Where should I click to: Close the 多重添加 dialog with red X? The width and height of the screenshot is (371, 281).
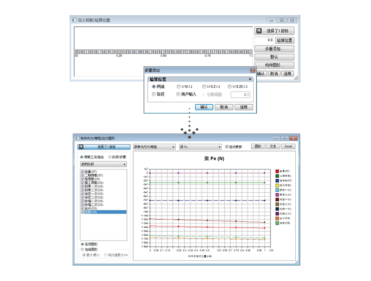(x=253, y=70)
